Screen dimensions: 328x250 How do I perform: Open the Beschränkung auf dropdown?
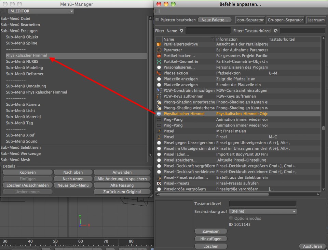(x=262, y=211)
